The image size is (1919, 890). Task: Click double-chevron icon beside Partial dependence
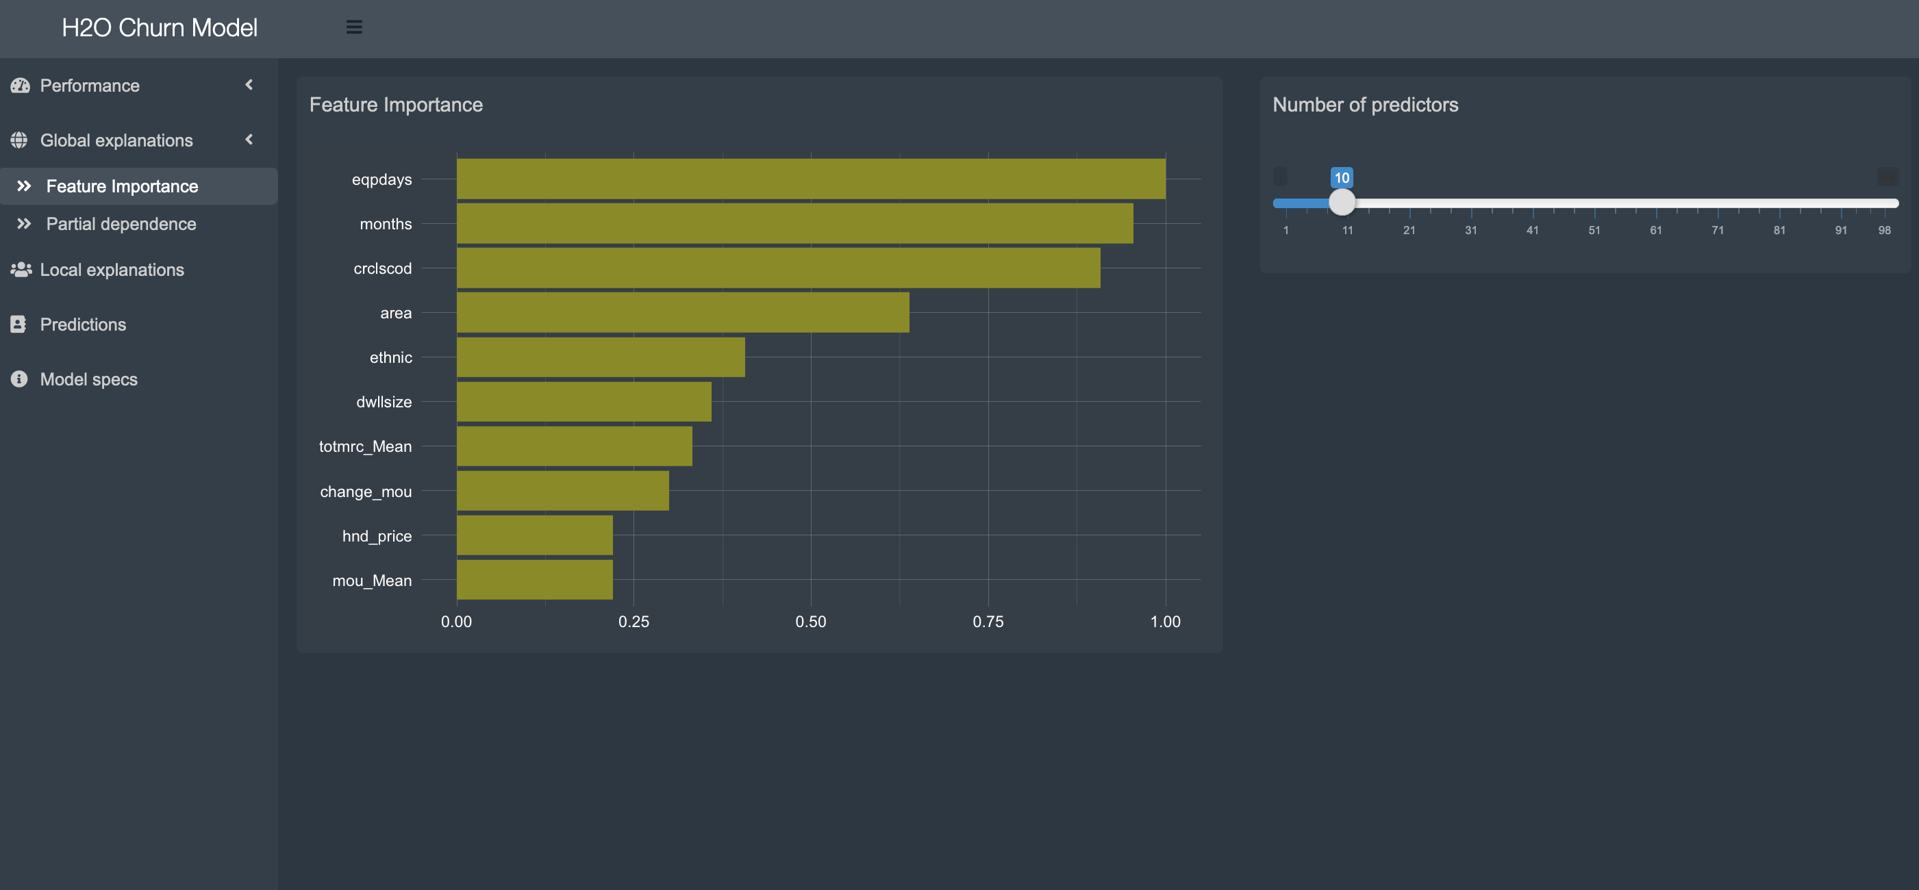[24, 223]
